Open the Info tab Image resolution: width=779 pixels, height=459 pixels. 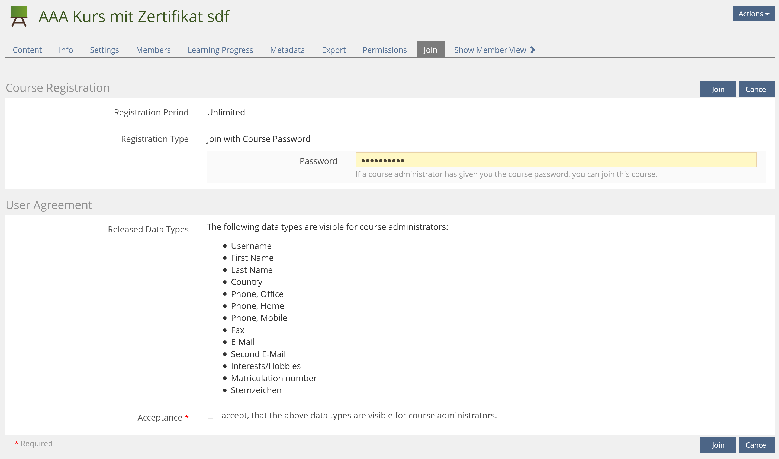click(66, 50)
